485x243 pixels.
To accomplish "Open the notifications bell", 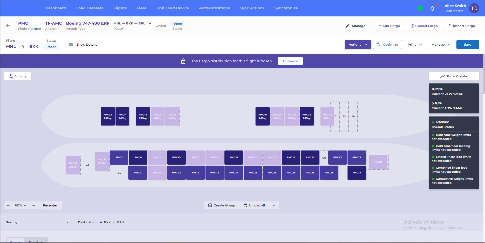I will coord(432,8).
